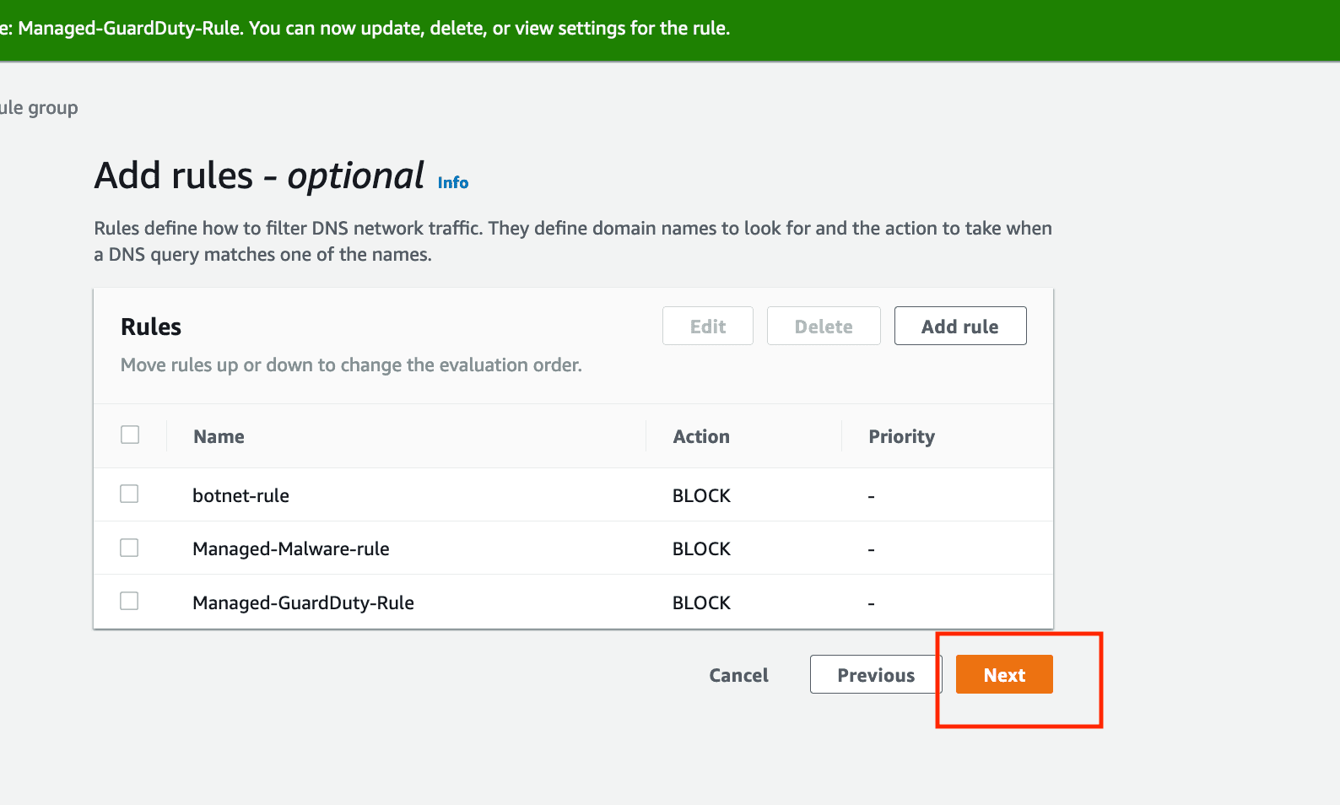Go back with the Previous button
The width and height of the screenshot is (1340, 805).
[x=875, y=674]
